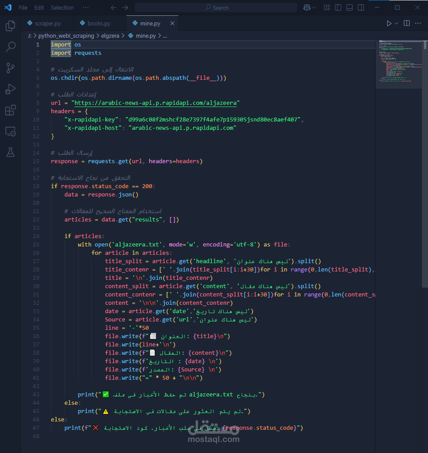This screenshot has height=453, width=428.
Task: Open the File menu
Action: click(23, 7)
